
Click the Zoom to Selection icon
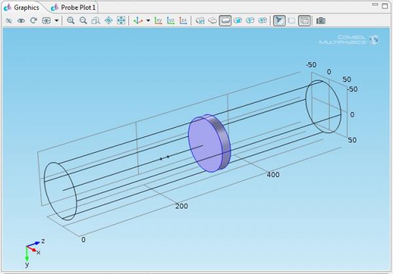pyautogui.click(x=109, y=20)
